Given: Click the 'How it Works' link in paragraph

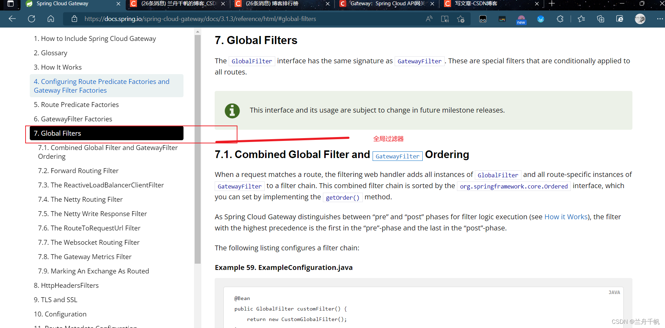Looking at the screenshot, I should [x=566, y=217].
